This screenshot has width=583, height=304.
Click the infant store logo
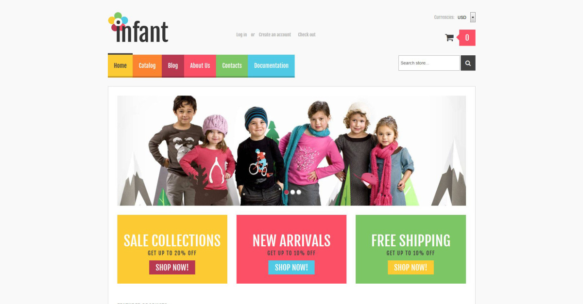coord(138,28)
